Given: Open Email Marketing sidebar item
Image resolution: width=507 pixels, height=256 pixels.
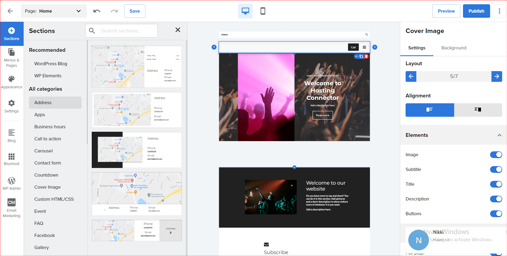Looking at the screenshot, I should click(12, 208).
